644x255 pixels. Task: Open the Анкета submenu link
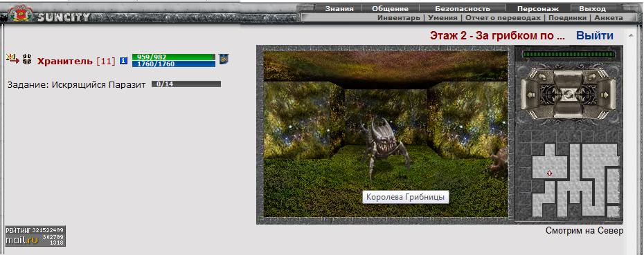coord(609,18)
